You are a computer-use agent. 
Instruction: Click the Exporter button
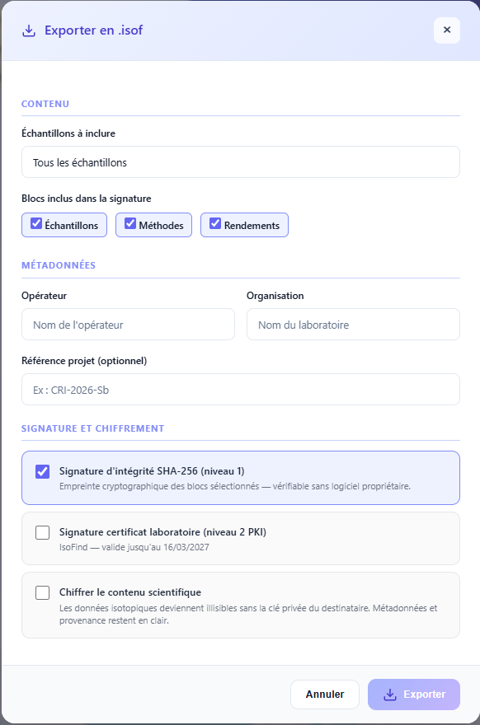coord(413,695)
